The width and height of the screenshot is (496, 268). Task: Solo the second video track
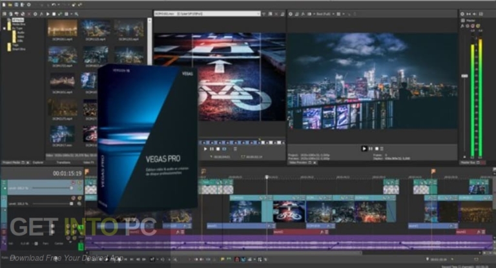(x=79, y=198)
